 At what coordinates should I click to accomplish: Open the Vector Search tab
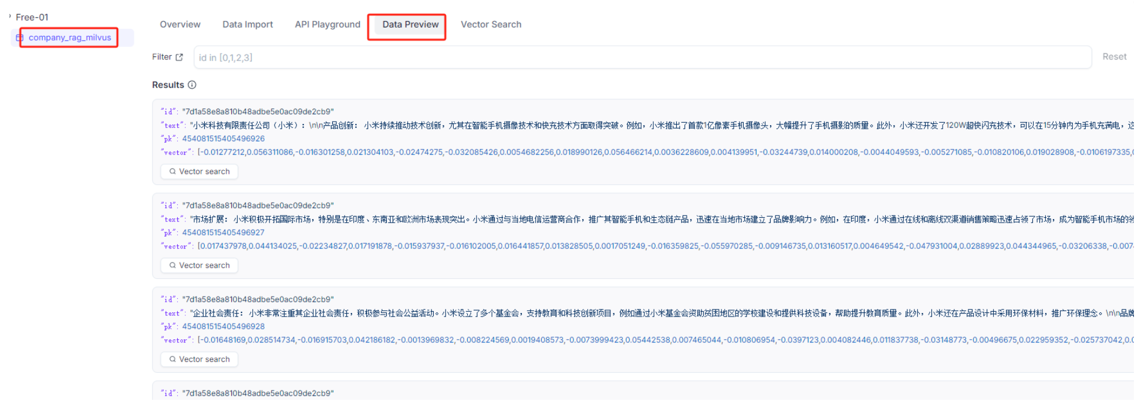491,25
